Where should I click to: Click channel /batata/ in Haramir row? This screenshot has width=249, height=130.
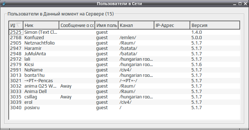(x=128, y=48)
